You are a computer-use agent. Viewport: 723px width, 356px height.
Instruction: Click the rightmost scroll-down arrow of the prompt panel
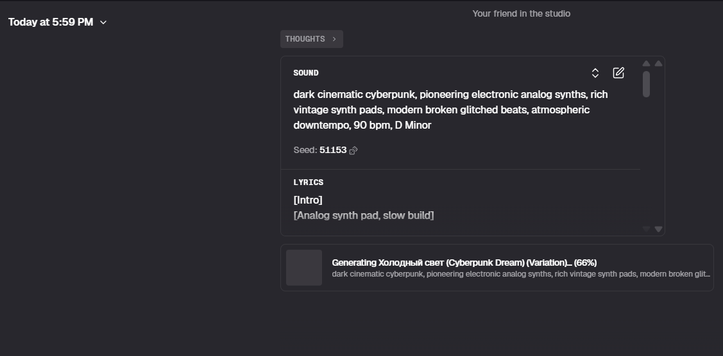pos(658,229)
